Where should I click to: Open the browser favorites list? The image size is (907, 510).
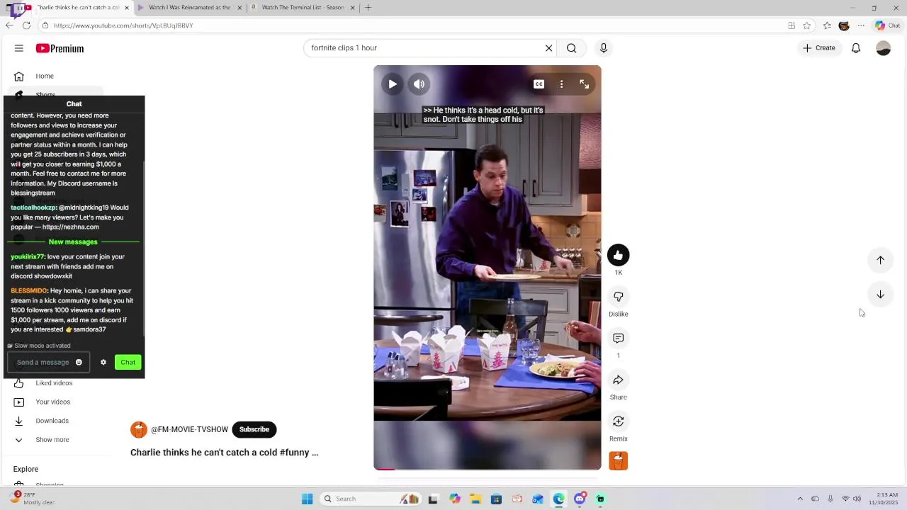pyautogui.click(x=827, y=25)
